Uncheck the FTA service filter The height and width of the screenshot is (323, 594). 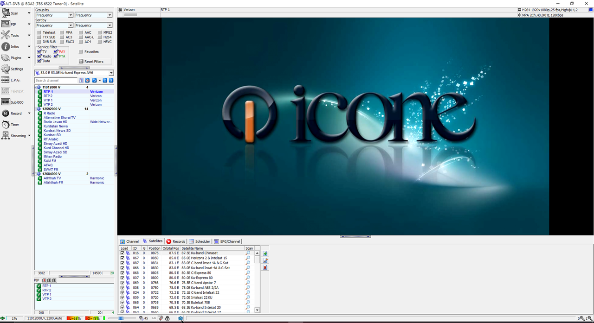56,56
